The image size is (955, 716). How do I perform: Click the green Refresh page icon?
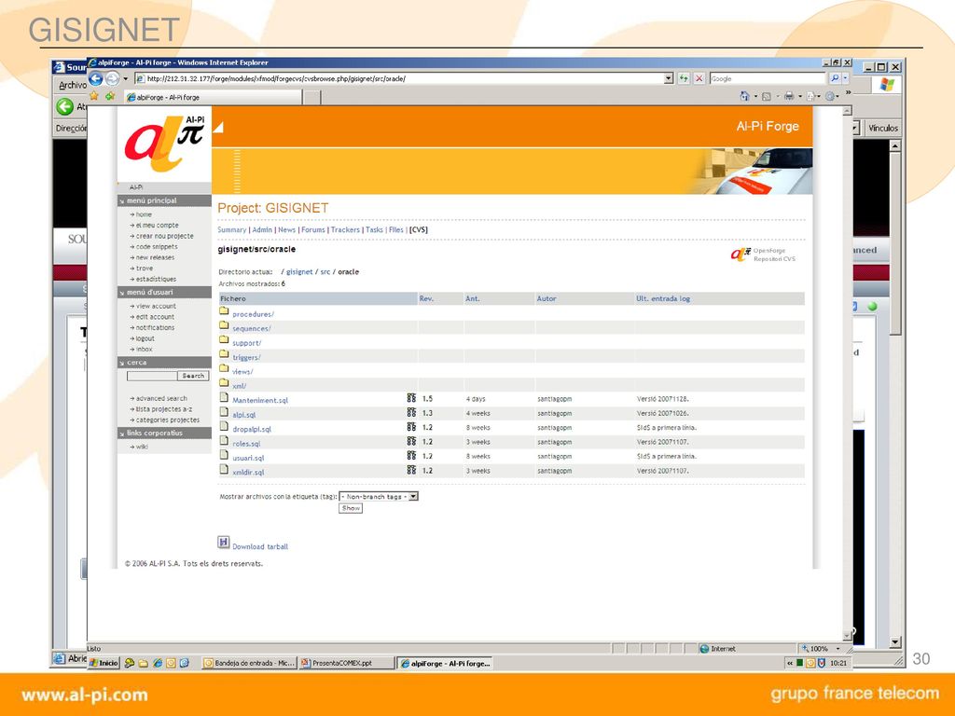(x=684, y=78)
